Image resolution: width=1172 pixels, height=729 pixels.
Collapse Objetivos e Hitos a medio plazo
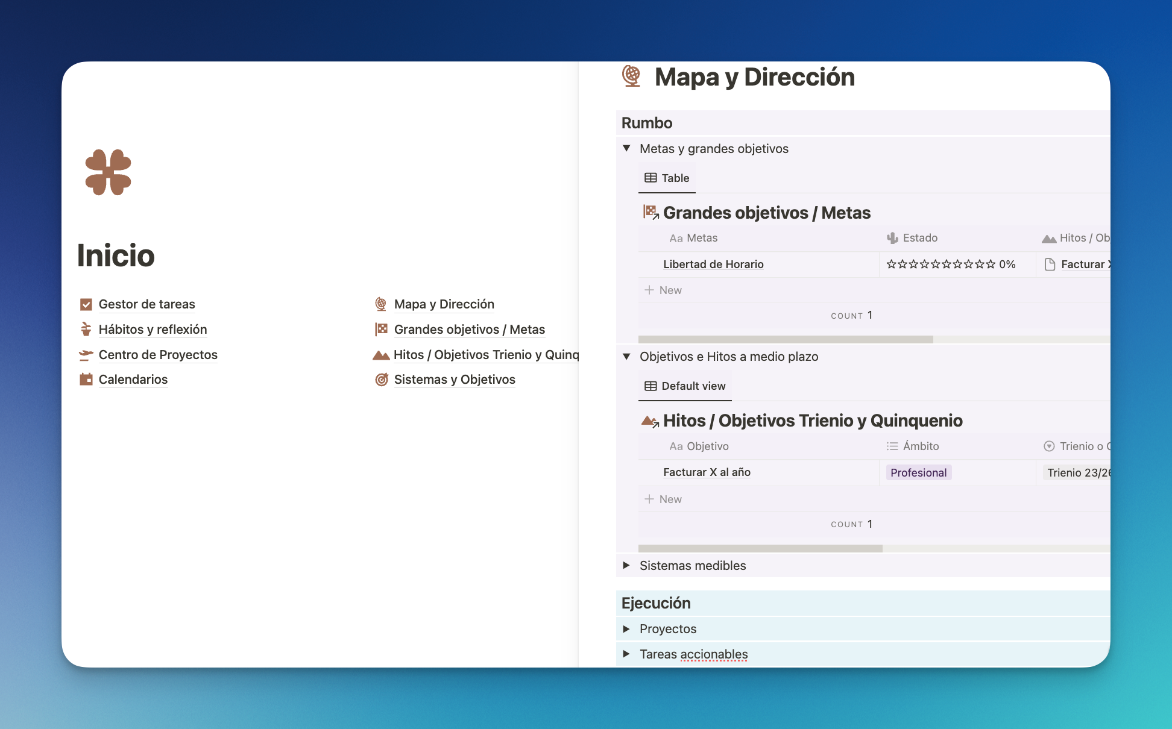pyautogui.click(x=626, y=356)
